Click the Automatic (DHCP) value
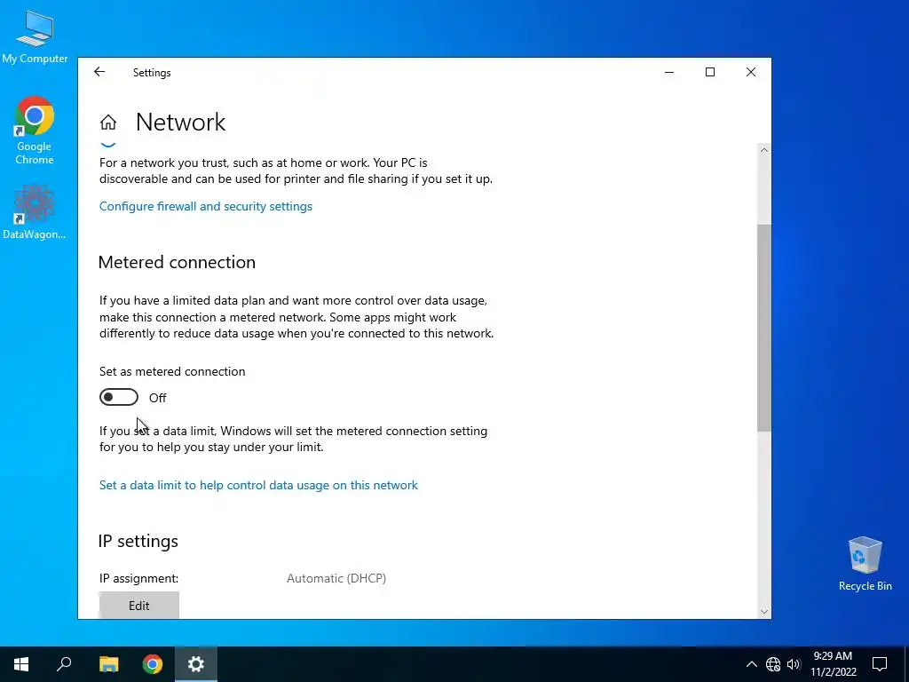The width and height of the screenshot is (909, 682). [336, 578]
